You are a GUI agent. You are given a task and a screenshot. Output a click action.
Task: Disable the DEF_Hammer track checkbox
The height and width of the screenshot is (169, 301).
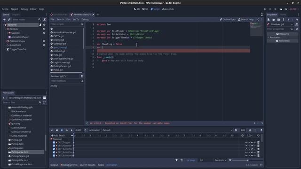tap(54, 146)
